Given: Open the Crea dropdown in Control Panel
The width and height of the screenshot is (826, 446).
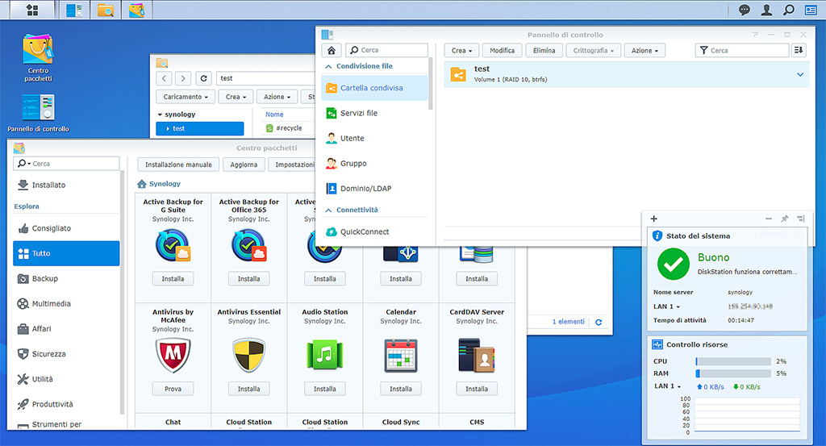Looking at the screenshot, I should (462, 50).
